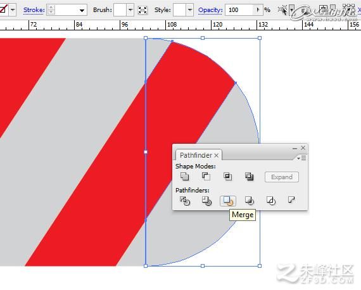361x290 pixels.
Task: Close the Pathfinder tab with its x
Action: (216, 156)
